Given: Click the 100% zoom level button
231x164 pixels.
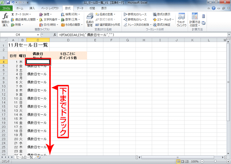Looking at the screenshot, I should coord(195,162).
